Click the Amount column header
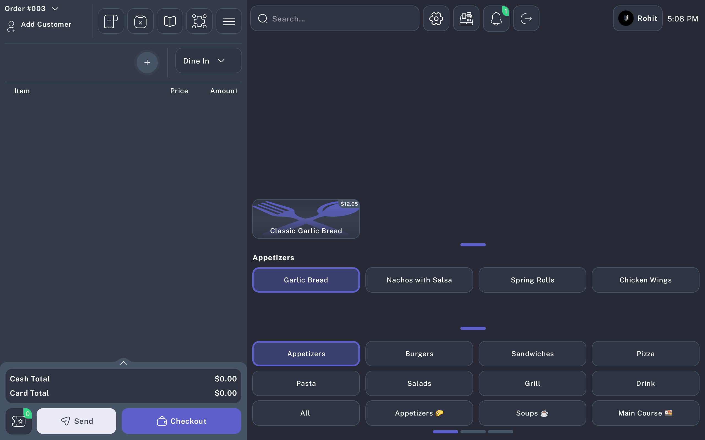Screen dimensions: 705x440 tap(224, 91)
